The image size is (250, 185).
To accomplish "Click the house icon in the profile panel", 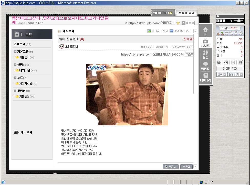I will tap(226, 62).
